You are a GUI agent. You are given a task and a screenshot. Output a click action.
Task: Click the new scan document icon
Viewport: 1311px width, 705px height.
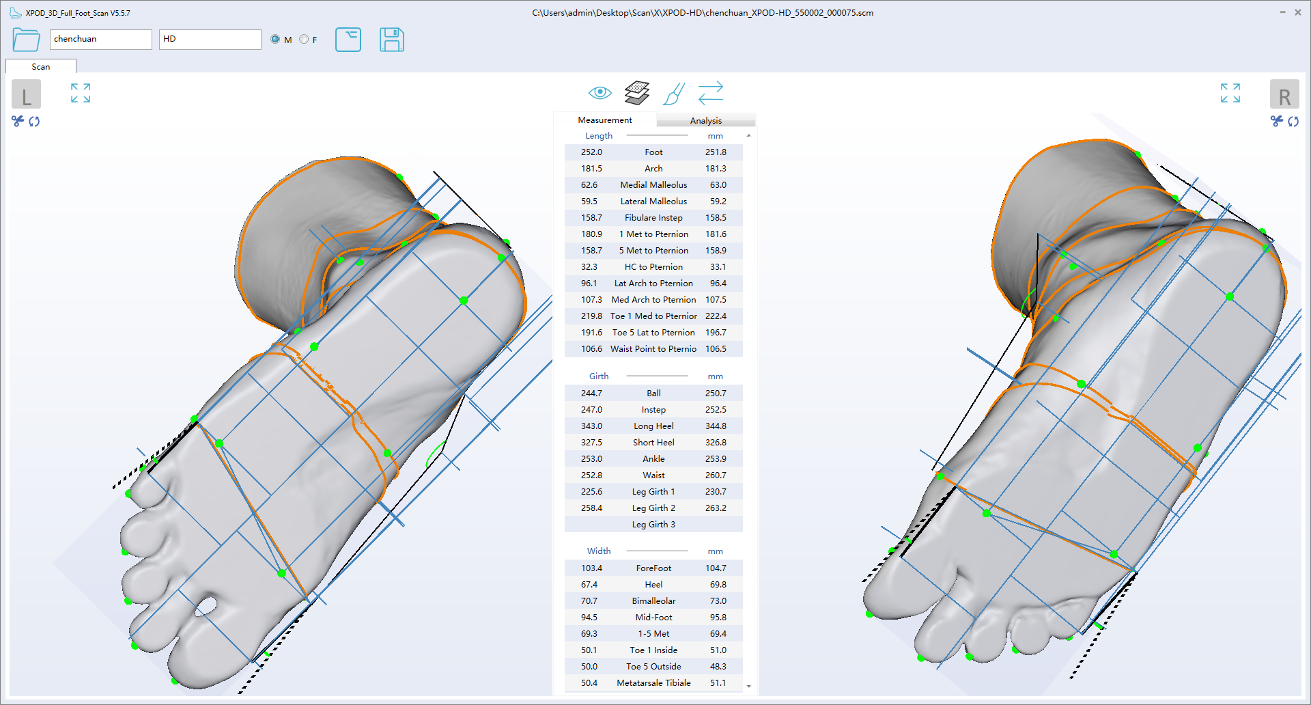[348, 40]
